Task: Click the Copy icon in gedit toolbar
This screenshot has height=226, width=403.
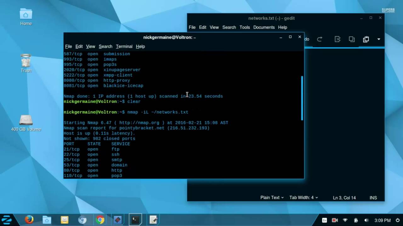Action: tap(352, 39)
